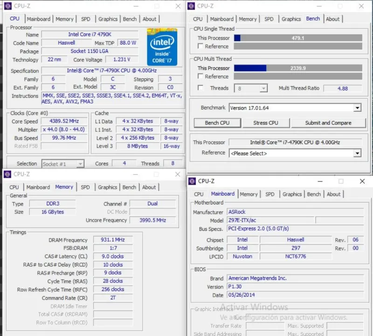This screenshot has height=336, width=373.
Task: Click the multi thread score bar 2339.9
Action: [x=298, y=68]
